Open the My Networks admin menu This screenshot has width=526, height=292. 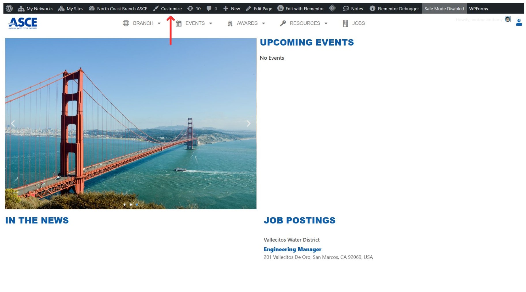[35, 9]
